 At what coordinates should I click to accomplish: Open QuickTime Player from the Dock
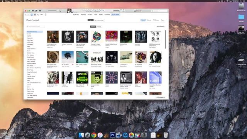125,135
